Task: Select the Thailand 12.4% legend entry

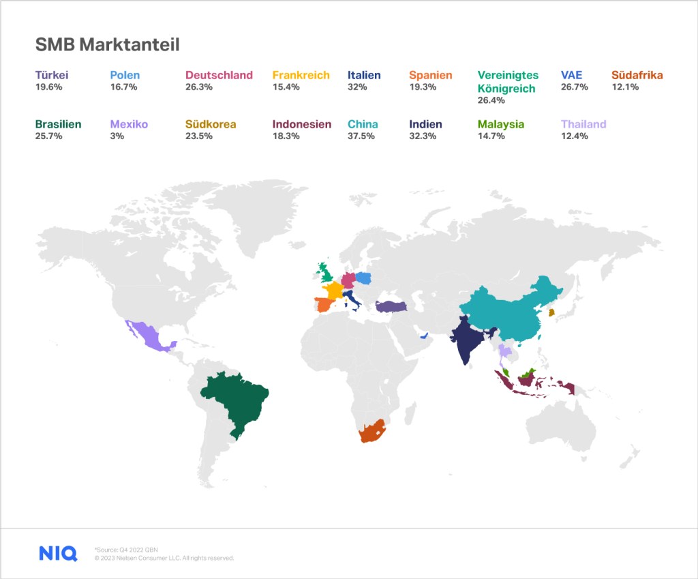Action: [583, 130]
